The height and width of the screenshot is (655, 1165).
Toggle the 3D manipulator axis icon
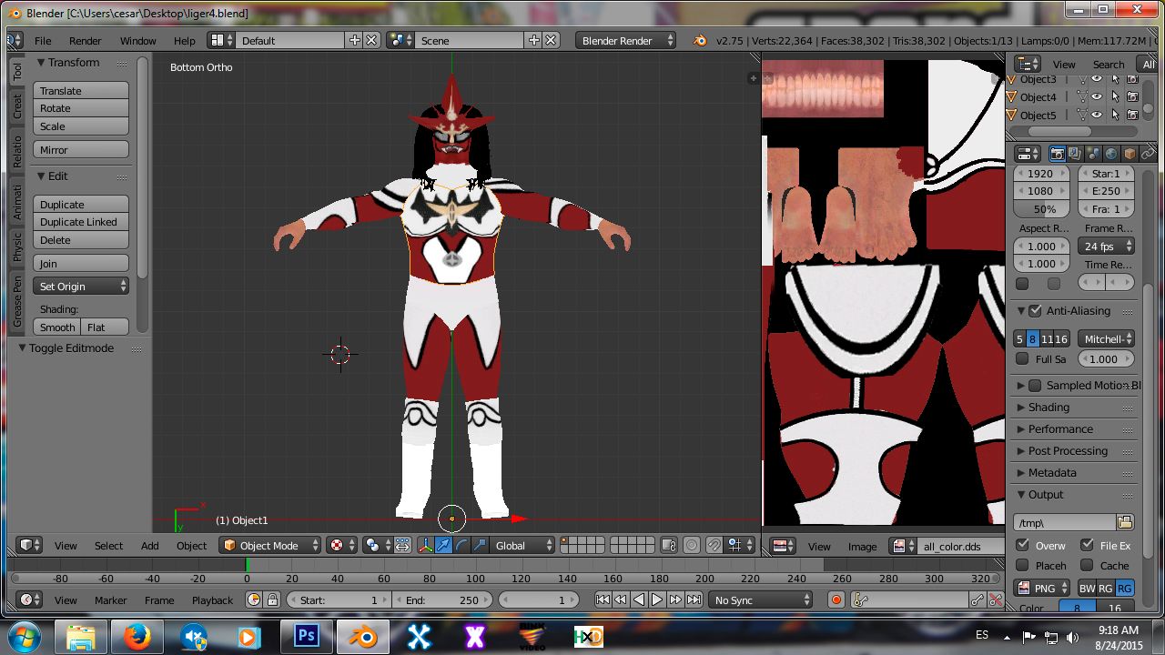pos(425,546)
